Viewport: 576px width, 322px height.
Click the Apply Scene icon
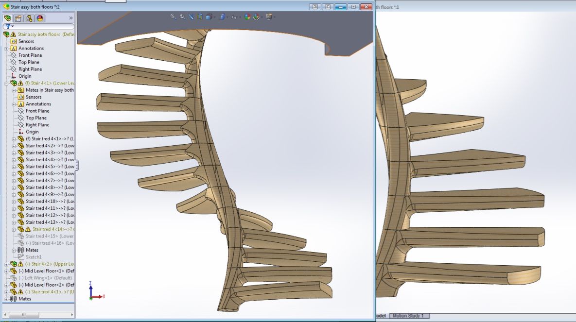[x=256, y=17]
